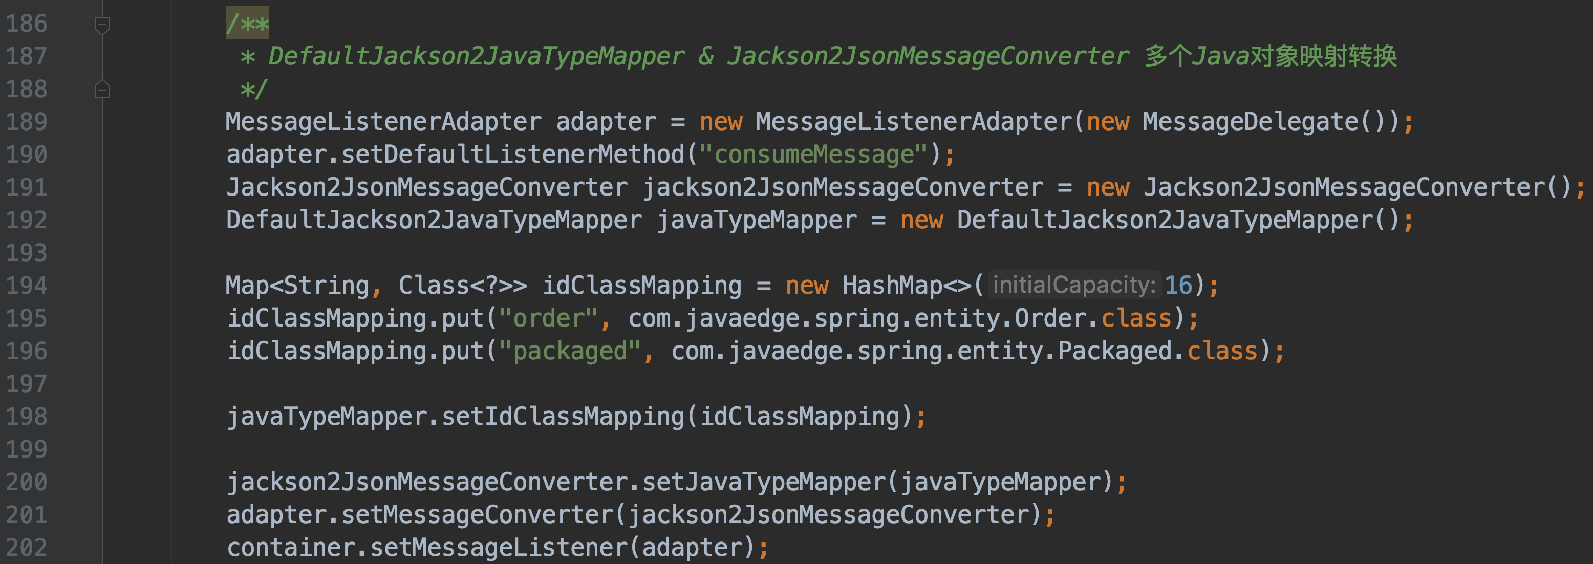Click the Packaged class reference on line 196
This screenshot has height=564, width=1593.
pyautogui.click(x=1114, y=351)
